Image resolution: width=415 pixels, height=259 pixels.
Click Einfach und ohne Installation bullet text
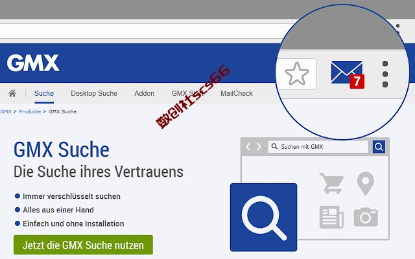(x=73, y=223)
